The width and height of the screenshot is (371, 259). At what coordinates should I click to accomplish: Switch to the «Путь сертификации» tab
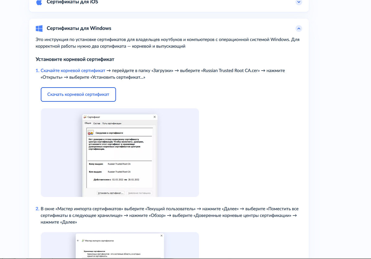click(112, 123)
